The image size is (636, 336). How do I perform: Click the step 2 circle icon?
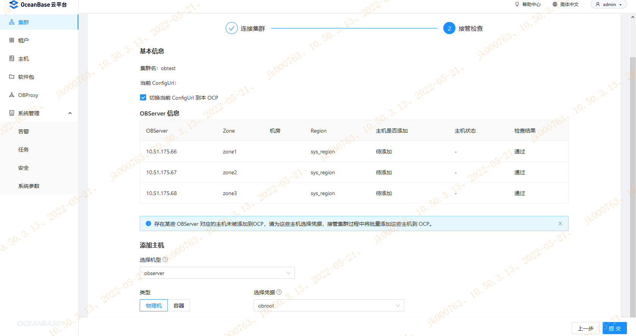point(449,28)
